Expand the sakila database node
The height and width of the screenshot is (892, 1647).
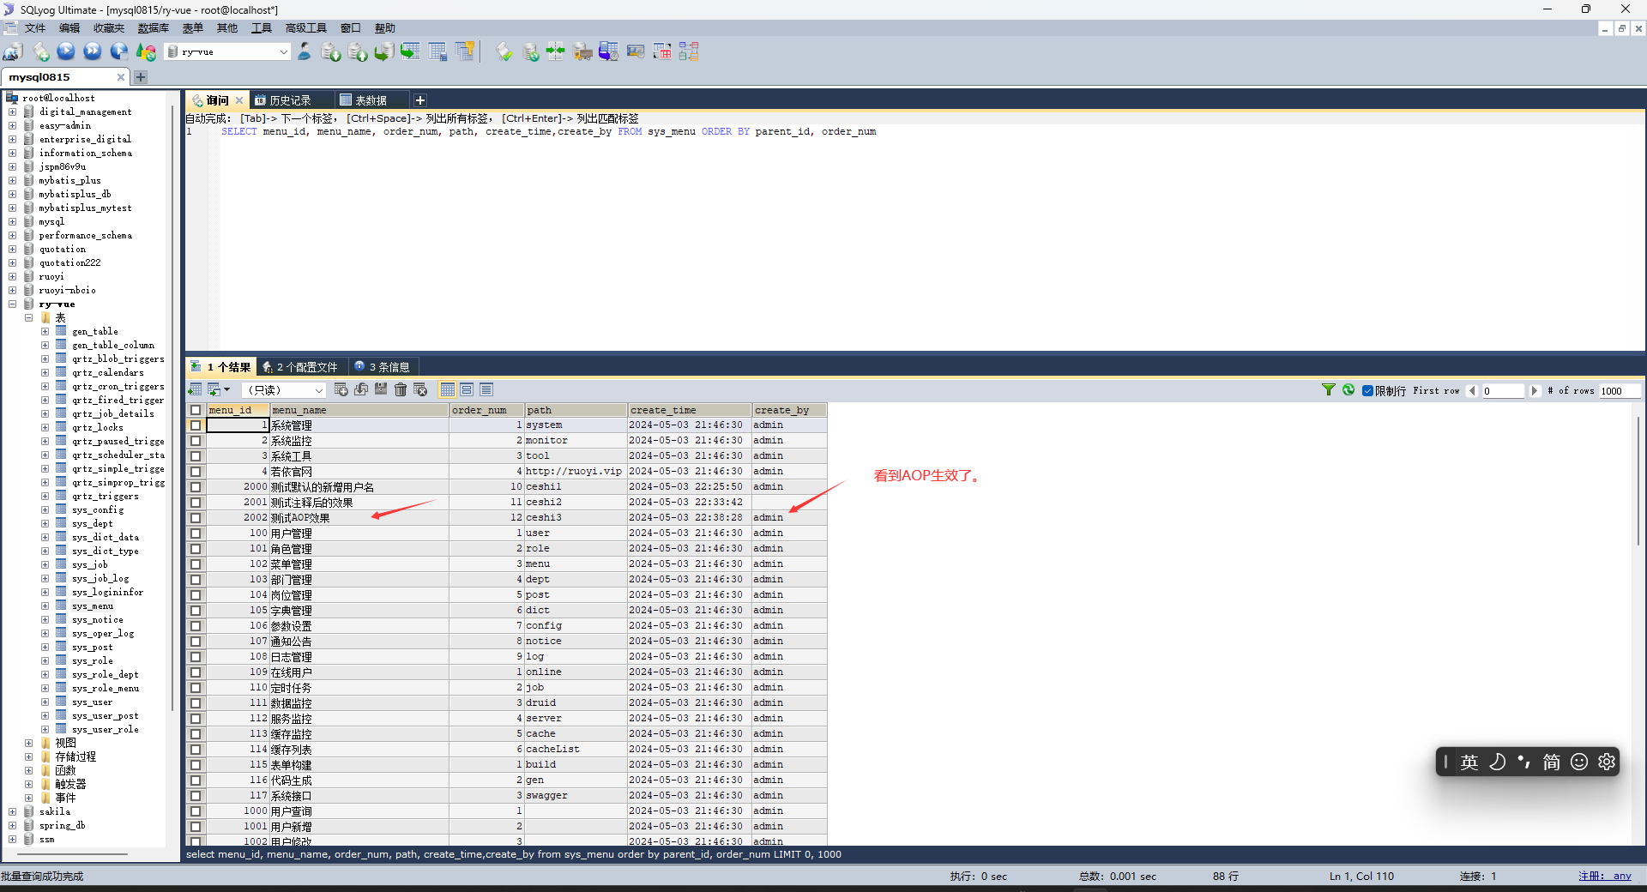point(12,812)
